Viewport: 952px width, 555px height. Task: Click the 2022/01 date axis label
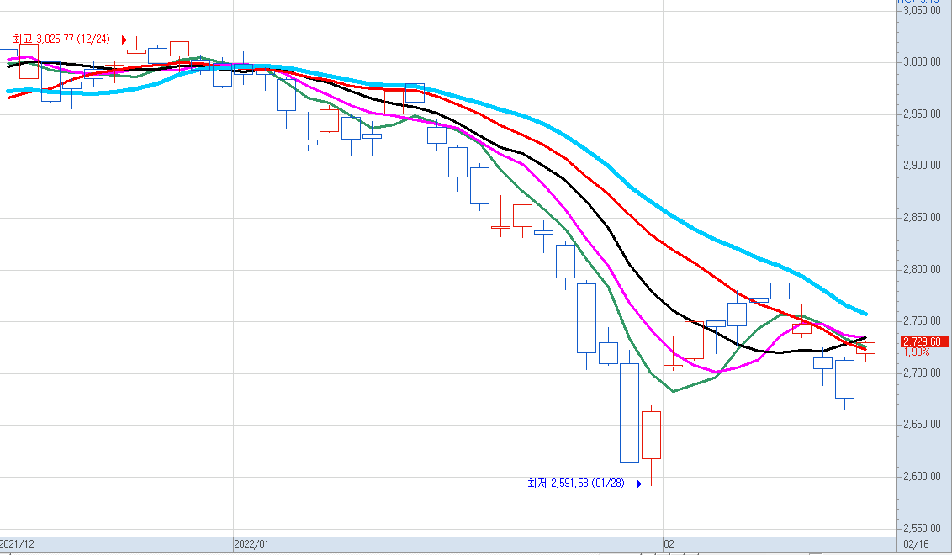point(251,545)
